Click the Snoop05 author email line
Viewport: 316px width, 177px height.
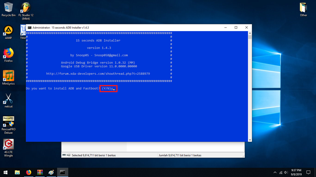[x=99, y=55]
